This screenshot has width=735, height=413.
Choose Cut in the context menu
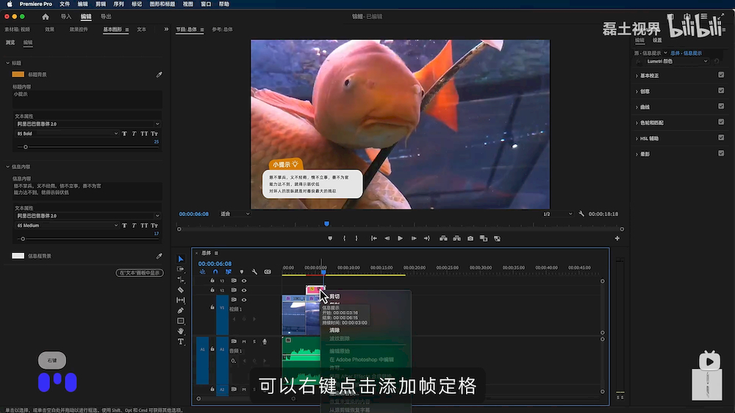tap(334, 296)
